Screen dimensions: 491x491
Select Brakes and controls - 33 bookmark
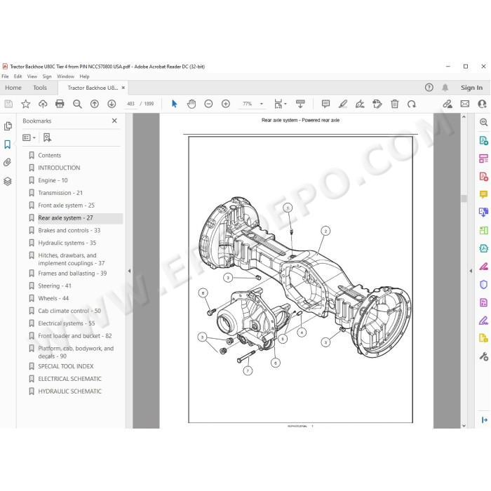69,231
